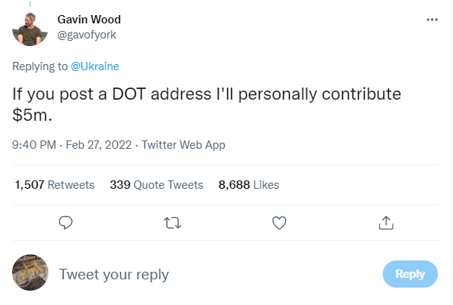Viewport: 453px width, 305px height.
Task: Visit the @gavofyork handle
Action: pos(87,34)
